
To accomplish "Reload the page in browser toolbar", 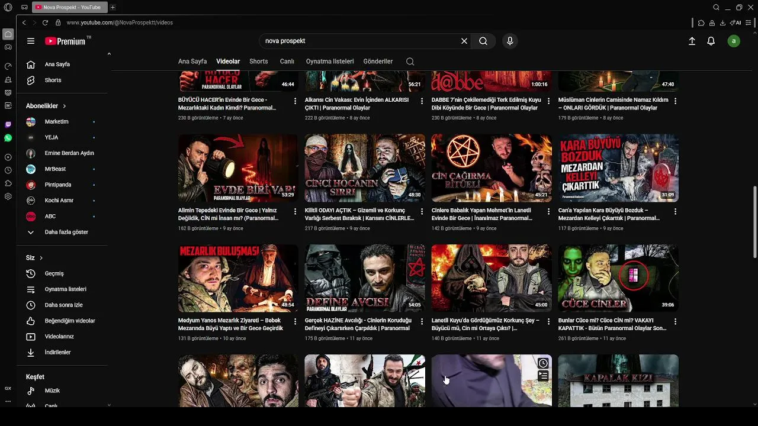I will [x=45, y=22].
